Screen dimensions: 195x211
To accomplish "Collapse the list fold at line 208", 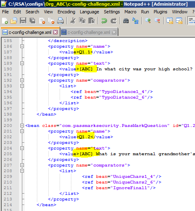I will [22, 171].
